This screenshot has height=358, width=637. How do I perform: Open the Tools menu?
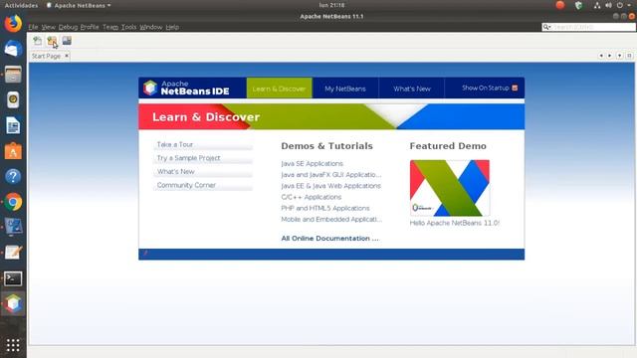(128, 27)
